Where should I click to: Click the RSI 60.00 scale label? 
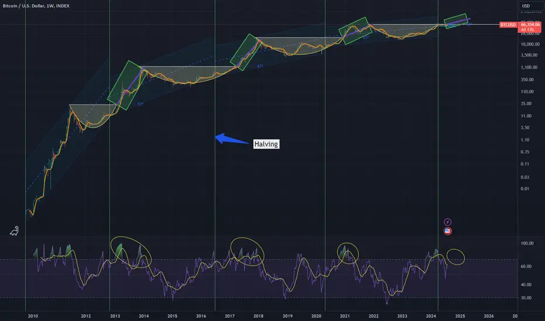point(526,267)
